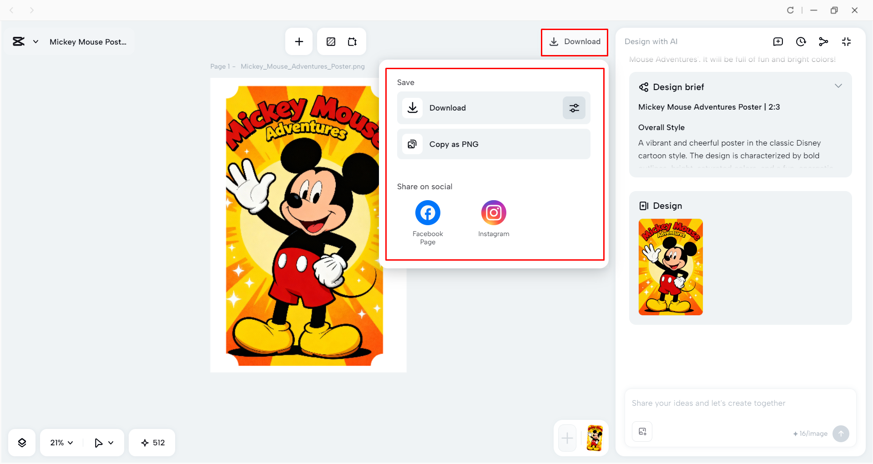Copy the poster as PNG
873x464 pixels.
tap(493, 144)
